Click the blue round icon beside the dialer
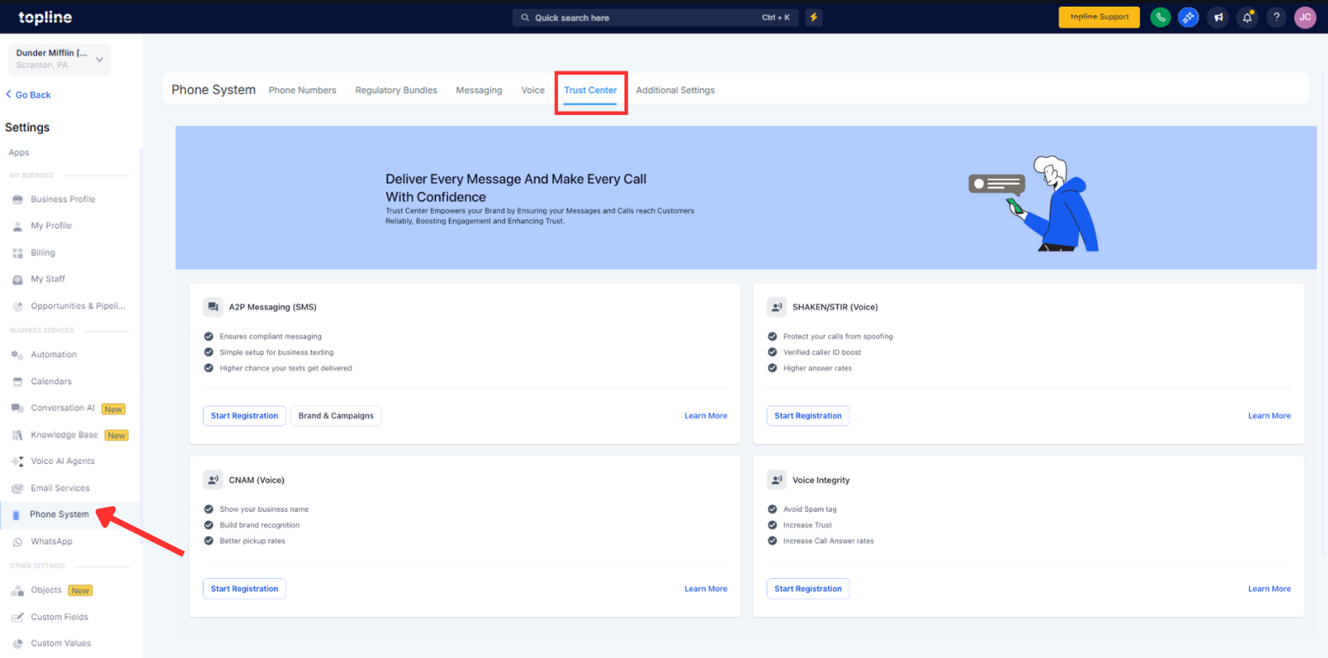Viewport: 1328px width, 658px height. (1188, 18)
